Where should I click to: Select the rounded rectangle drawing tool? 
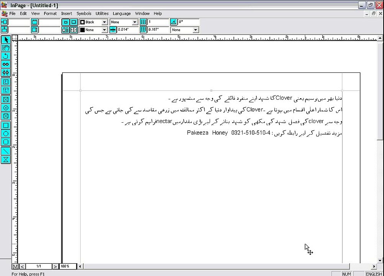click(6, 142)
